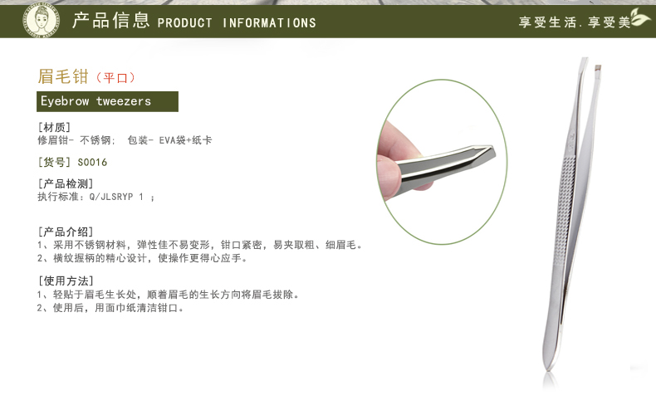Click the second usage instruction line
656x405 pixels.
110,308
